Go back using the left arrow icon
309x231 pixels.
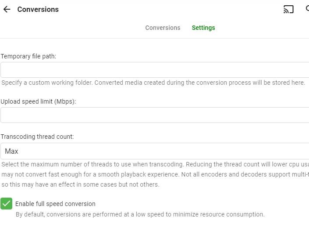[7, 9]
